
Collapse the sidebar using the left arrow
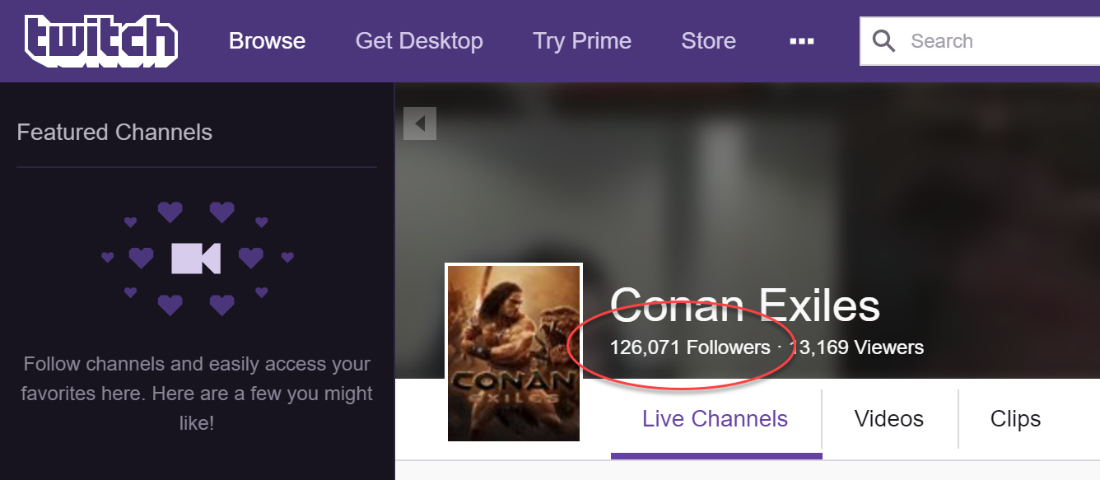[x=420, y=123]
